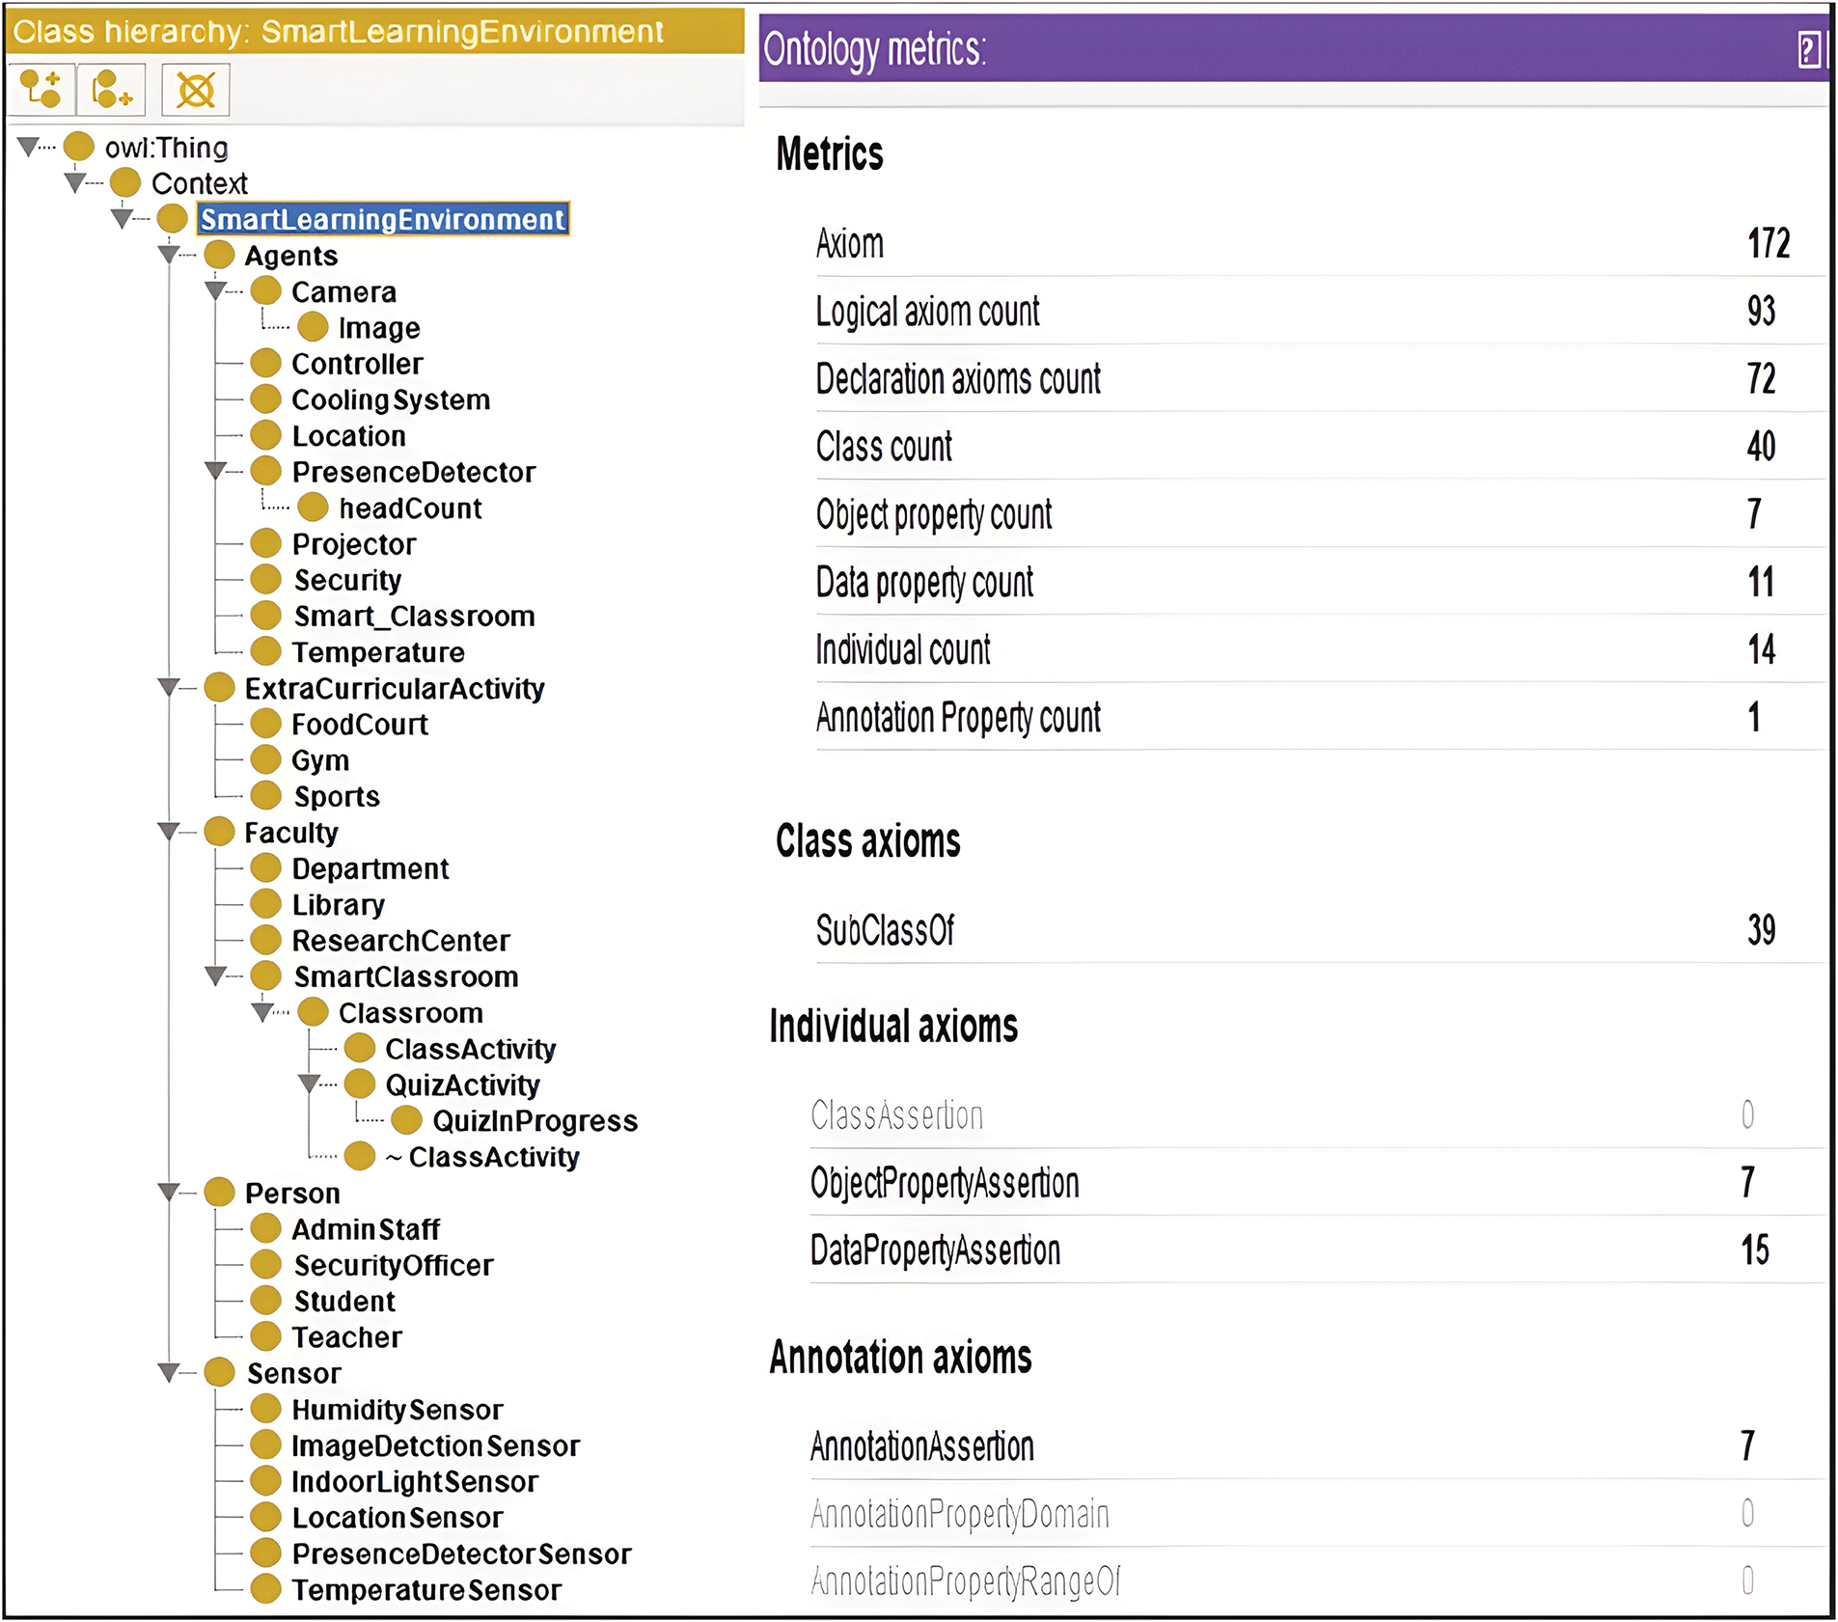This screenshot has height=1622, width=1838.
Task: Collapse the QuizActivity node
Action: click(x=309, y=1084)
